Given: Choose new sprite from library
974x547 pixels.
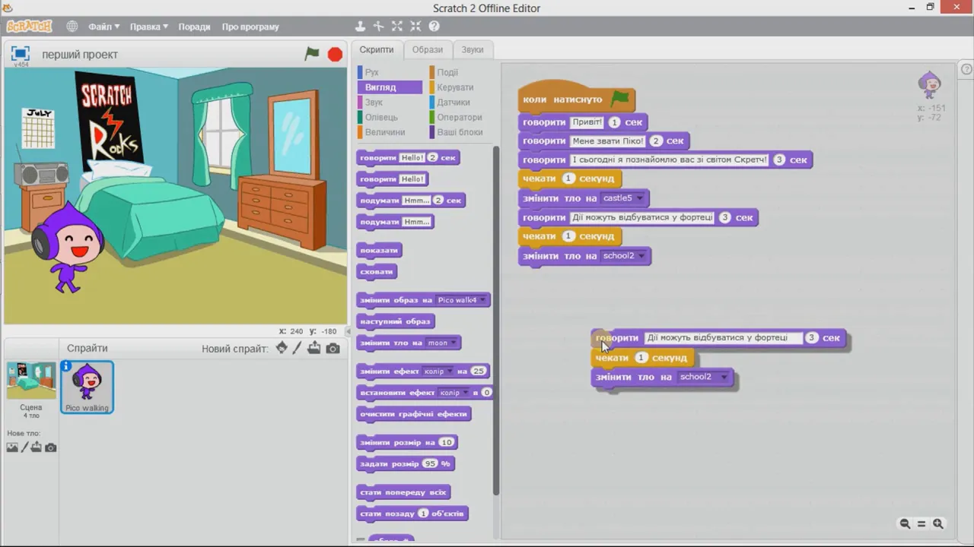Looking at the screenshot, I should 282,348.
